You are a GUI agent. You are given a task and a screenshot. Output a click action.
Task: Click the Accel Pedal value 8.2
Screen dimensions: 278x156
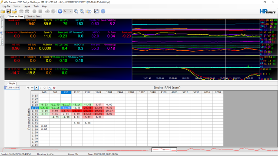click(x=113, y=24)
